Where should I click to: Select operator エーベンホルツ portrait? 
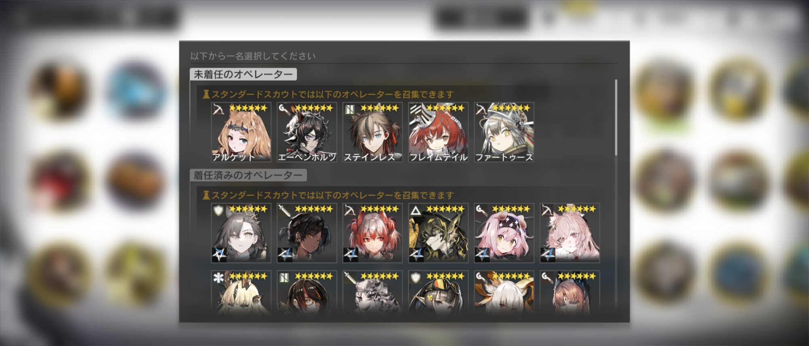coord(307,132)
